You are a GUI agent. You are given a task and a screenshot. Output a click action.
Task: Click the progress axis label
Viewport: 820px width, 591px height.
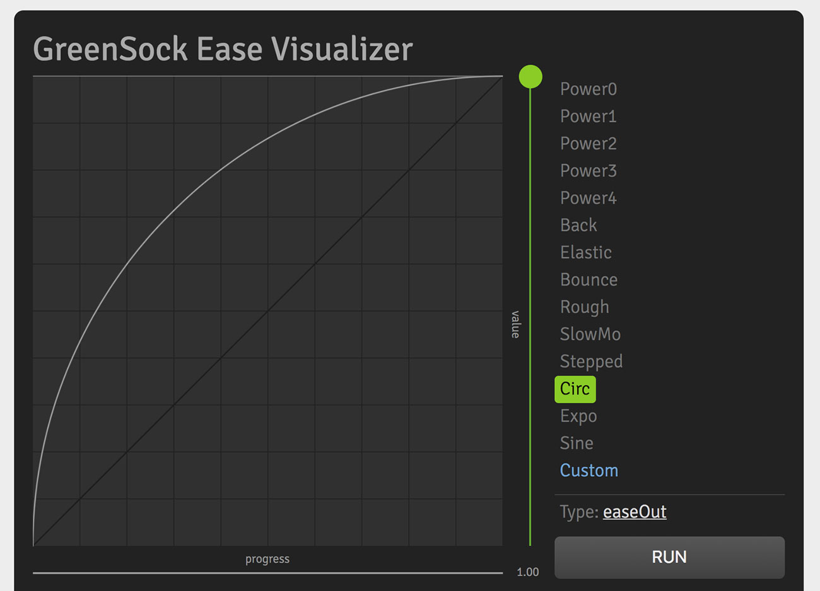click(267, 559)
